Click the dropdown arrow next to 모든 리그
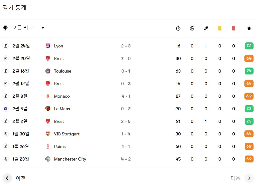 (x=43, y=28)
